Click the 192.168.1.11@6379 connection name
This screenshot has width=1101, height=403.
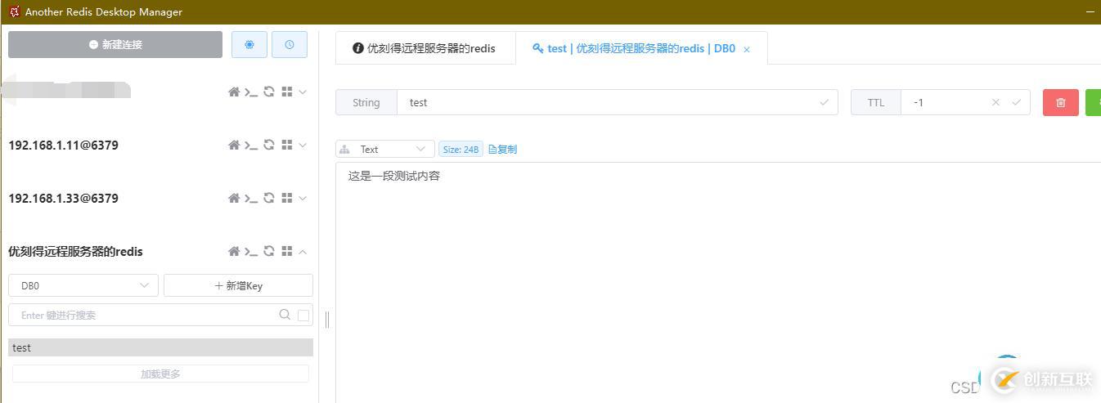pos(63,145)
